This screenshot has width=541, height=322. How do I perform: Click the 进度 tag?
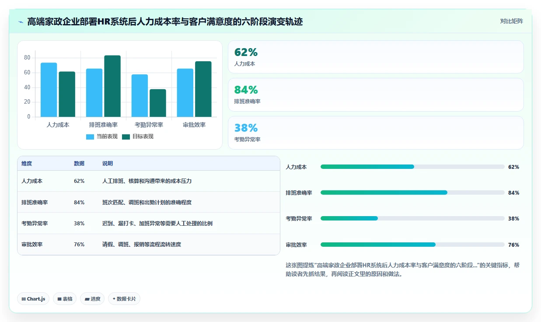click(x=92, y=299)
